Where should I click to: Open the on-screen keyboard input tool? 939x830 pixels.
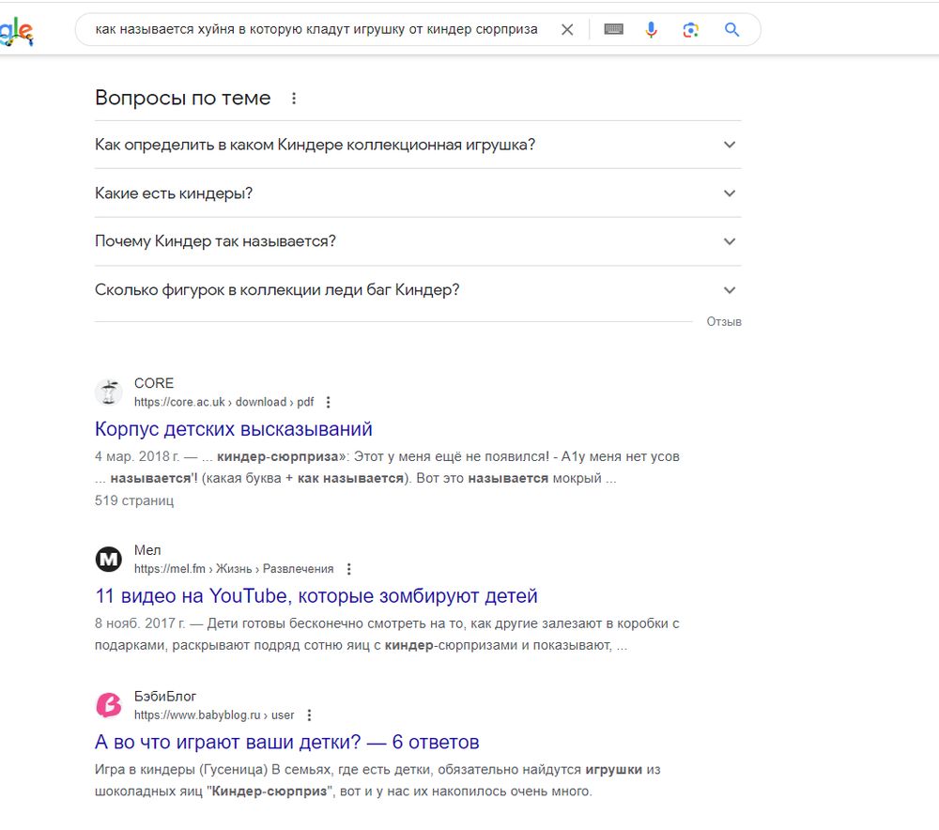pos(614,30)
